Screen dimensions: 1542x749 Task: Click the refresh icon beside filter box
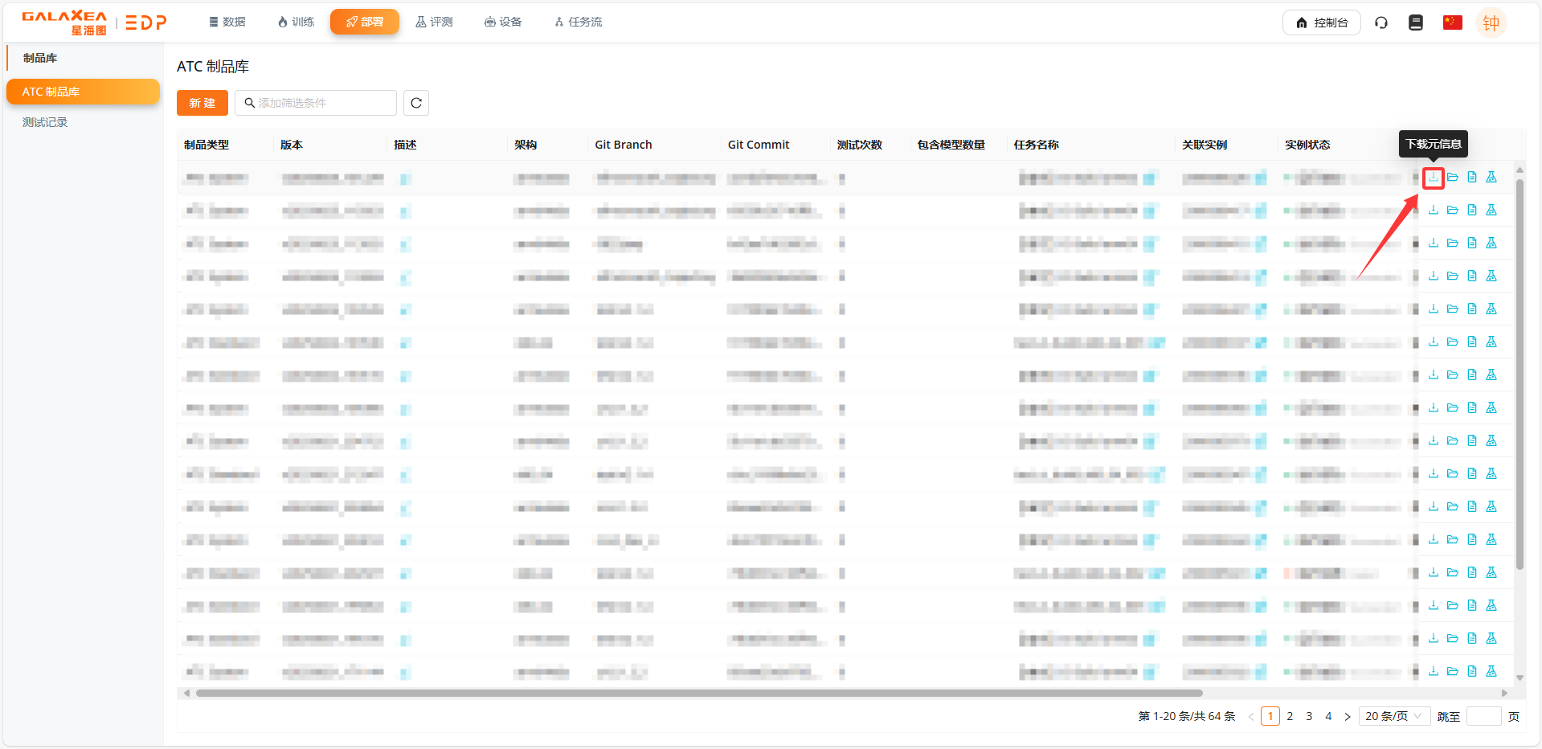pyautogui.click(x=416, y=103)
